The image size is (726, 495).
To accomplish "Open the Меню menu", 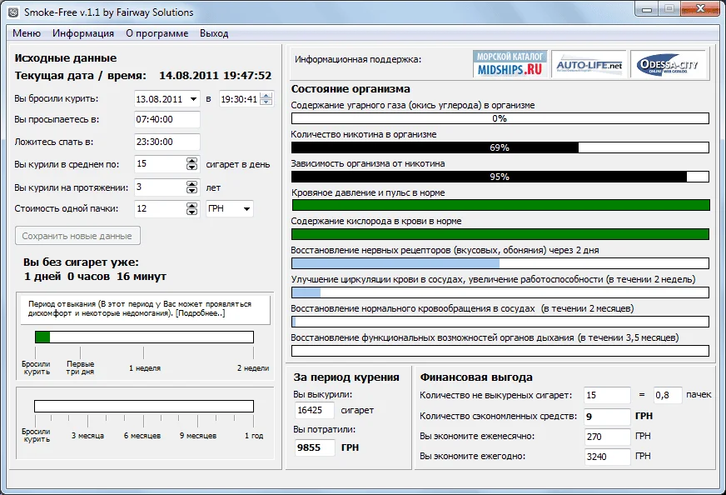I will tap(27, 33).
